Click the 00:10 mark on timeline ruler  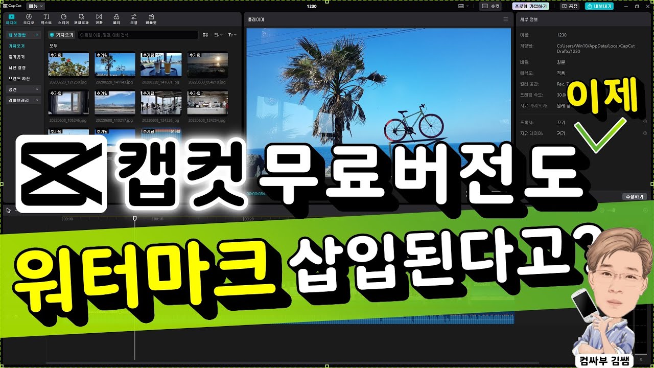click(158, 219)
